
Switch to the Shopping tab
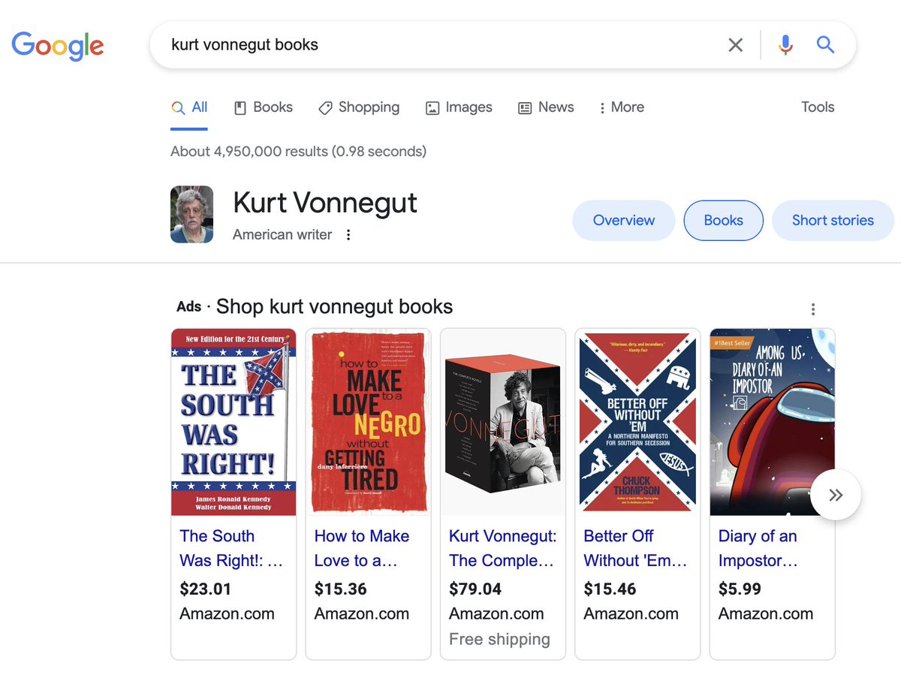click(x=359, y=107)
